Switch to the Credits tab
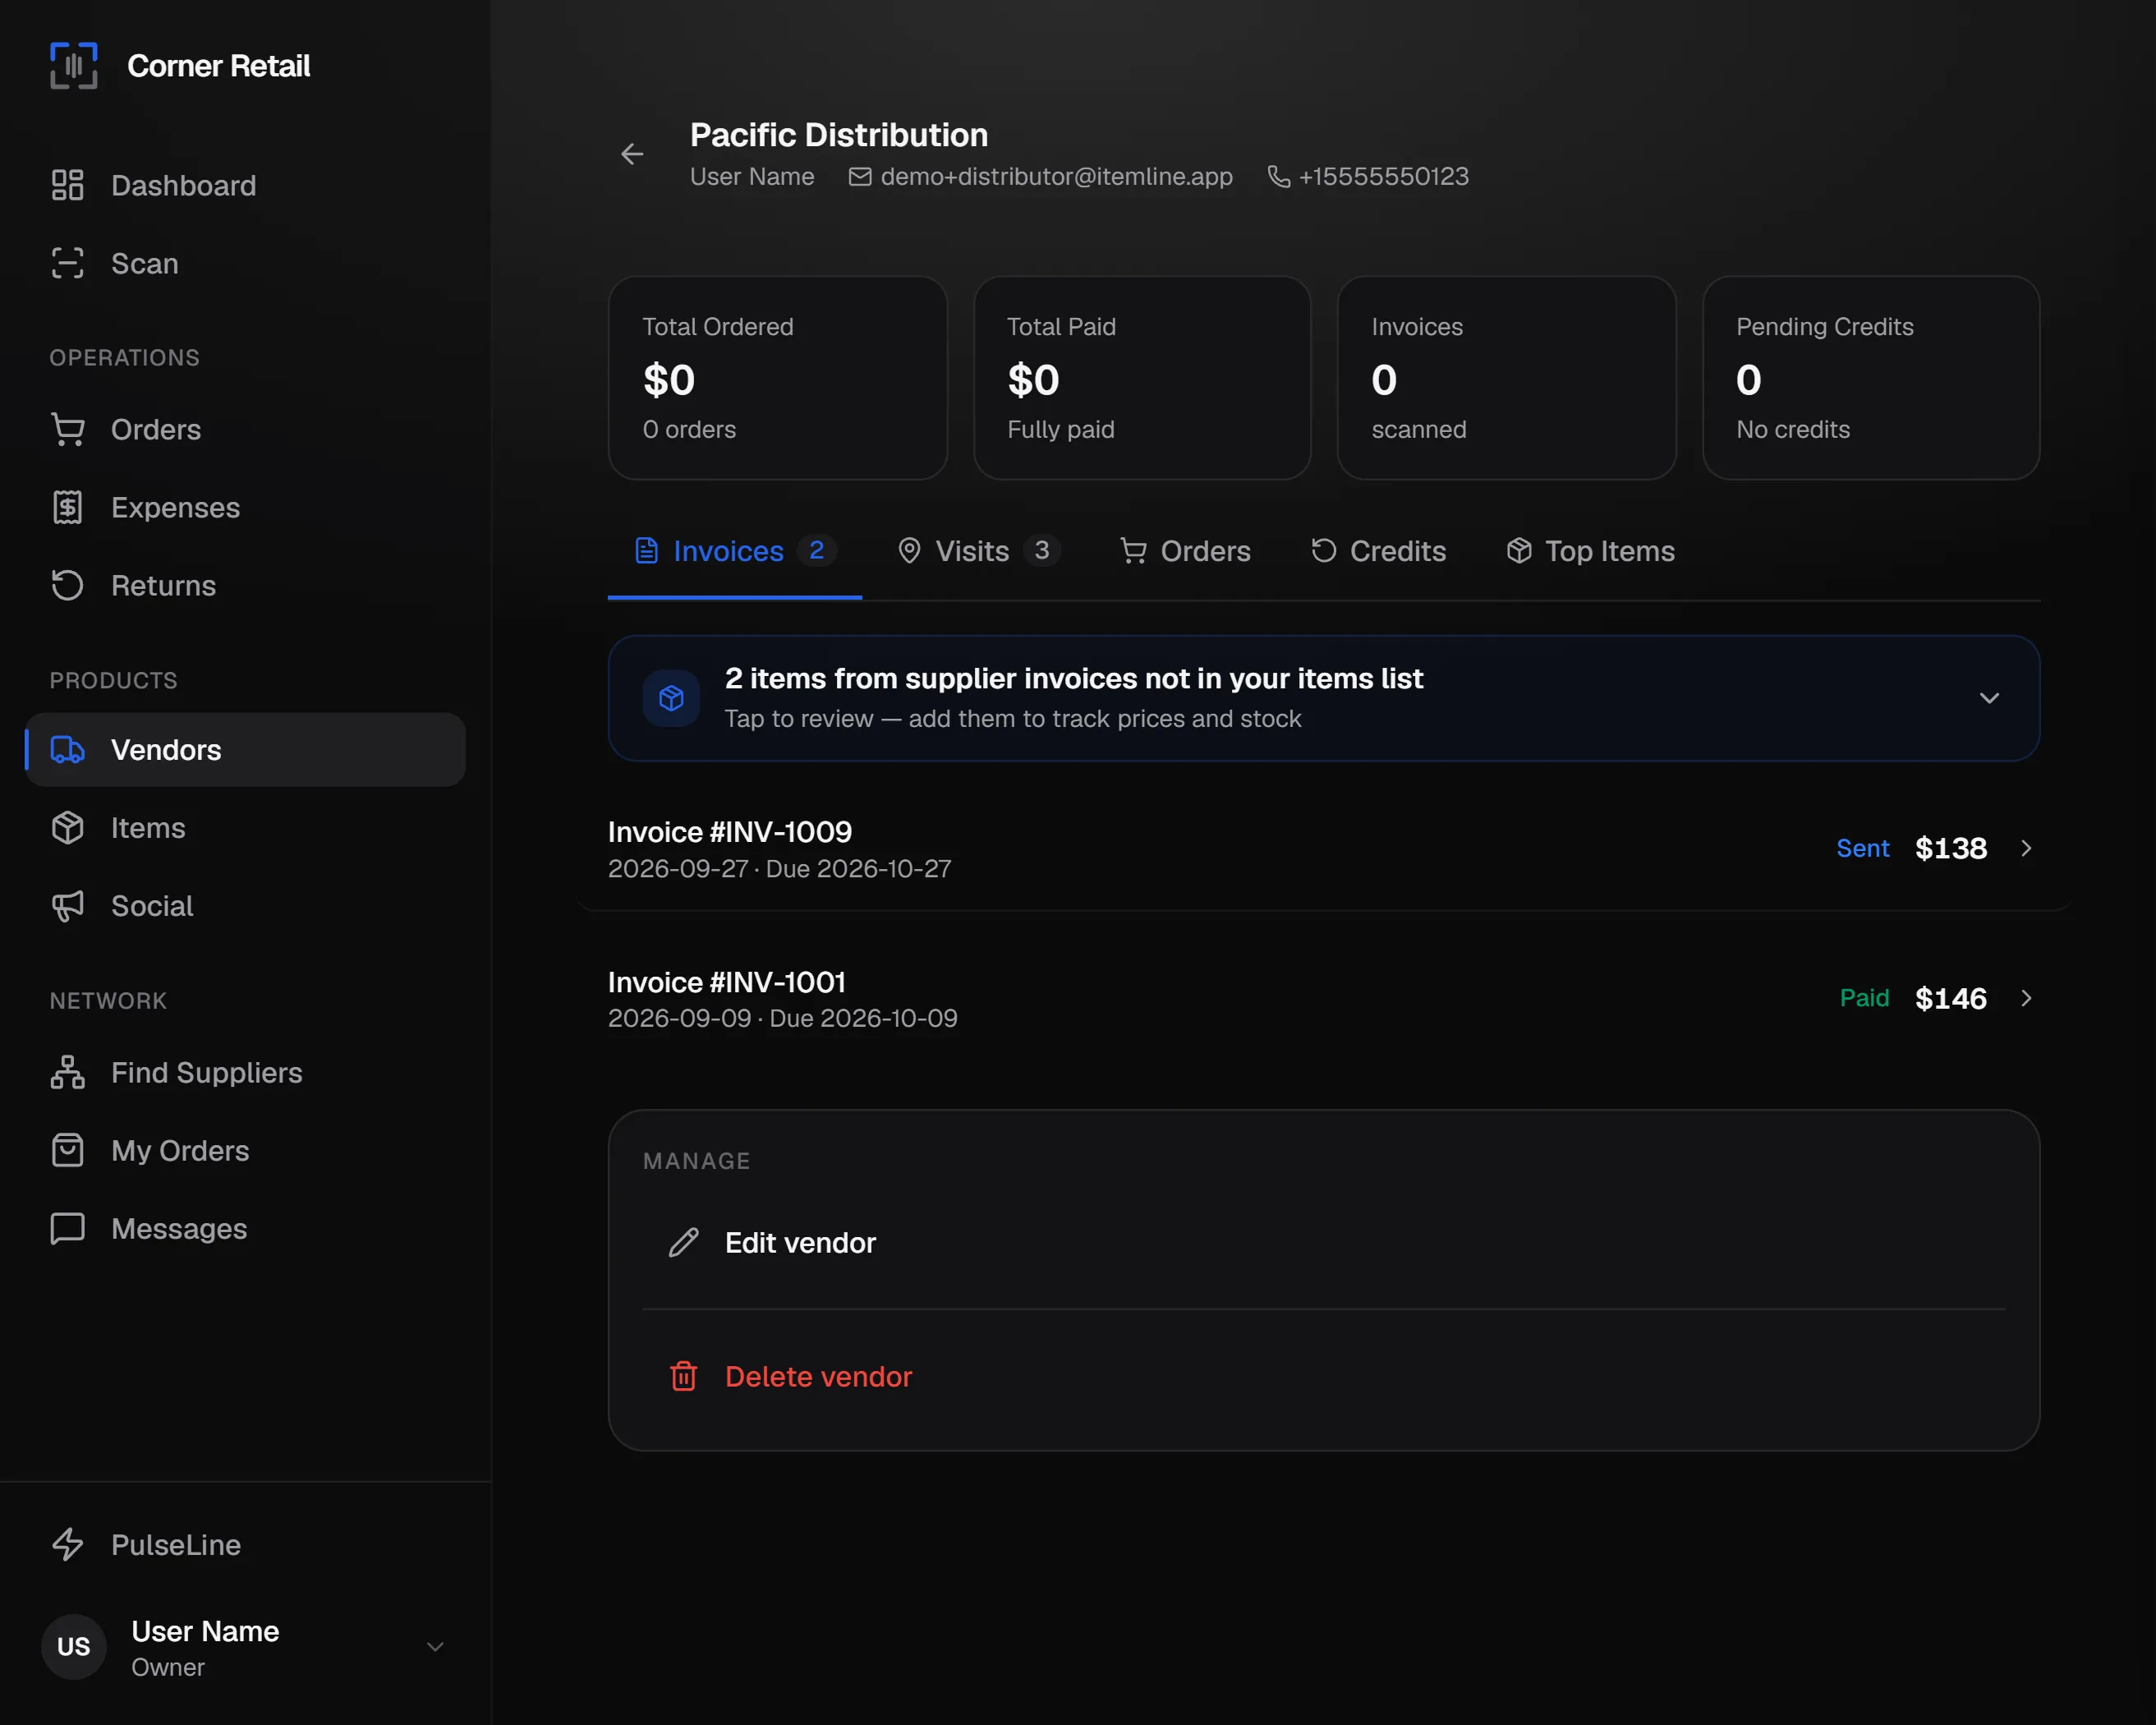Screen dimensions: 2156x1725 pyautogui.click(x=1378, y=551)
